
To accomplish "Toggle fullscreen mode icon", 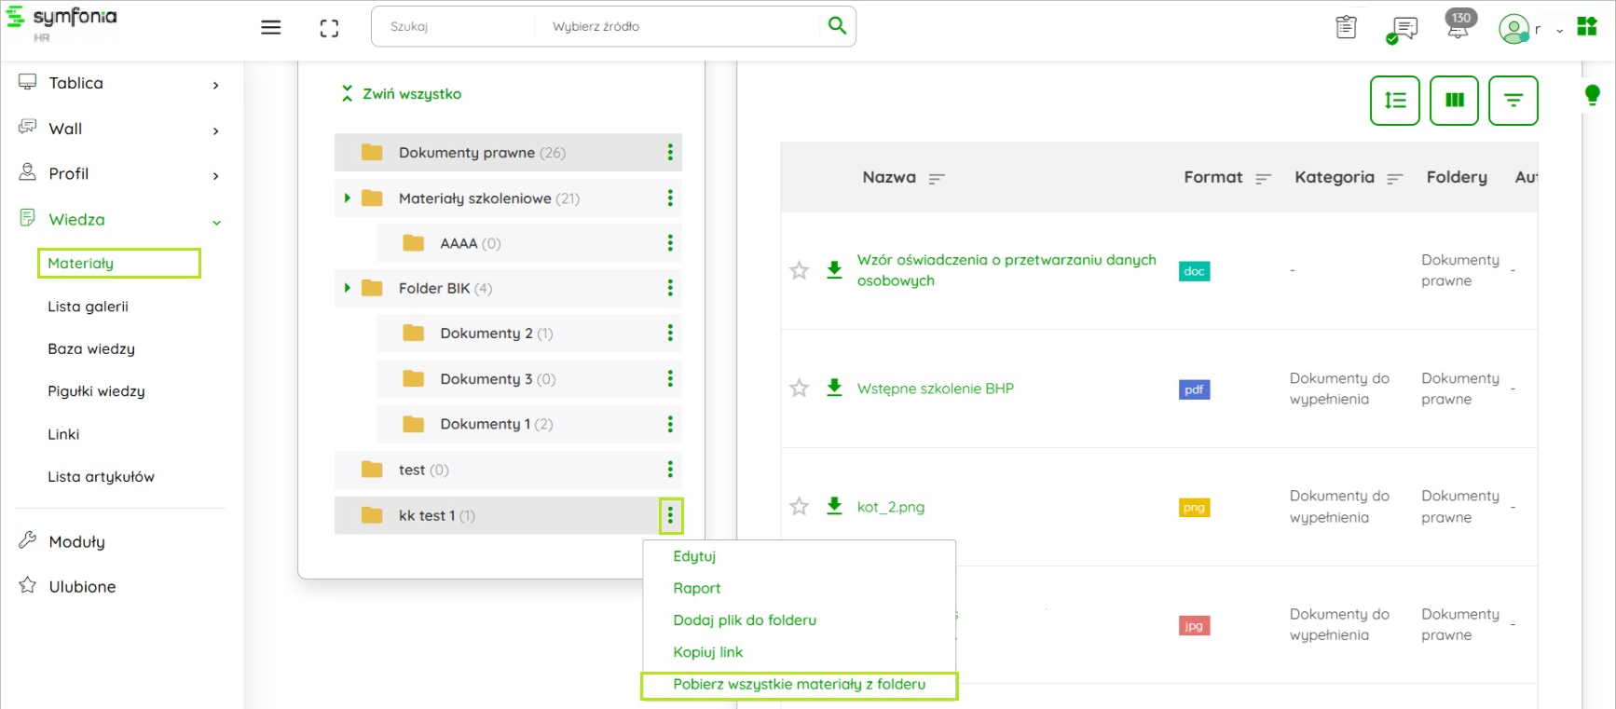I will click(329, 28).
